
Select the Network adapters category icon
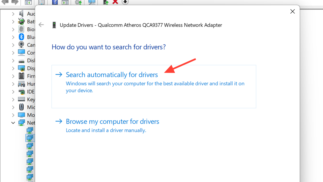(21, 123)
